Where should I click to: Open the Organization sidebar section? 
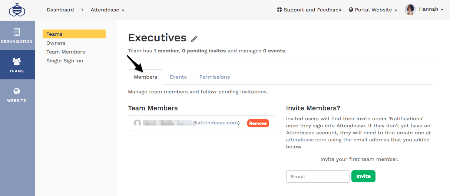coord(17,35)
